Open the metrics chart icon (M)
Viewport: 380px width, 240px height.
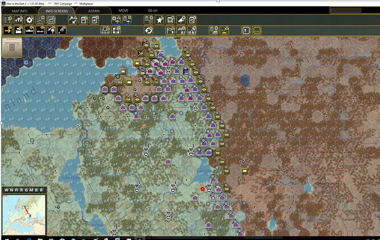(x=40, y=20)
